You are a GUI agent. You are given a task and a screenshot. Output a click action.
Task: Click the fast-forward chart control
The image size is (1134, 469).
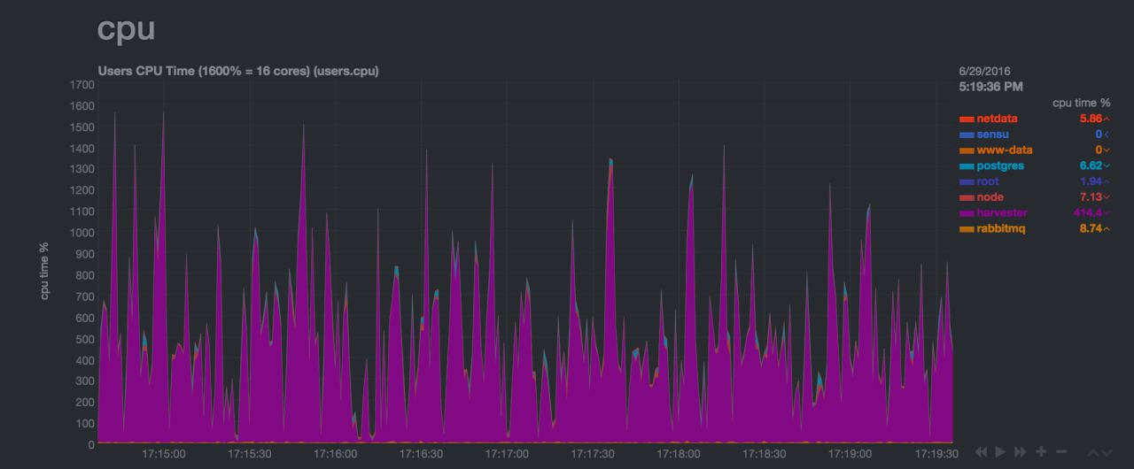pos(1021,452)
